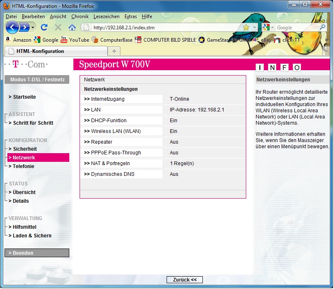Open the Ansicht menu
Viewport: 334px width, 289px height.
pyautogui.click(x=58, y=17)
